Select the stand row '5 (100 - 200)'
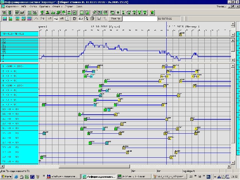 click(x=19, y=85)
